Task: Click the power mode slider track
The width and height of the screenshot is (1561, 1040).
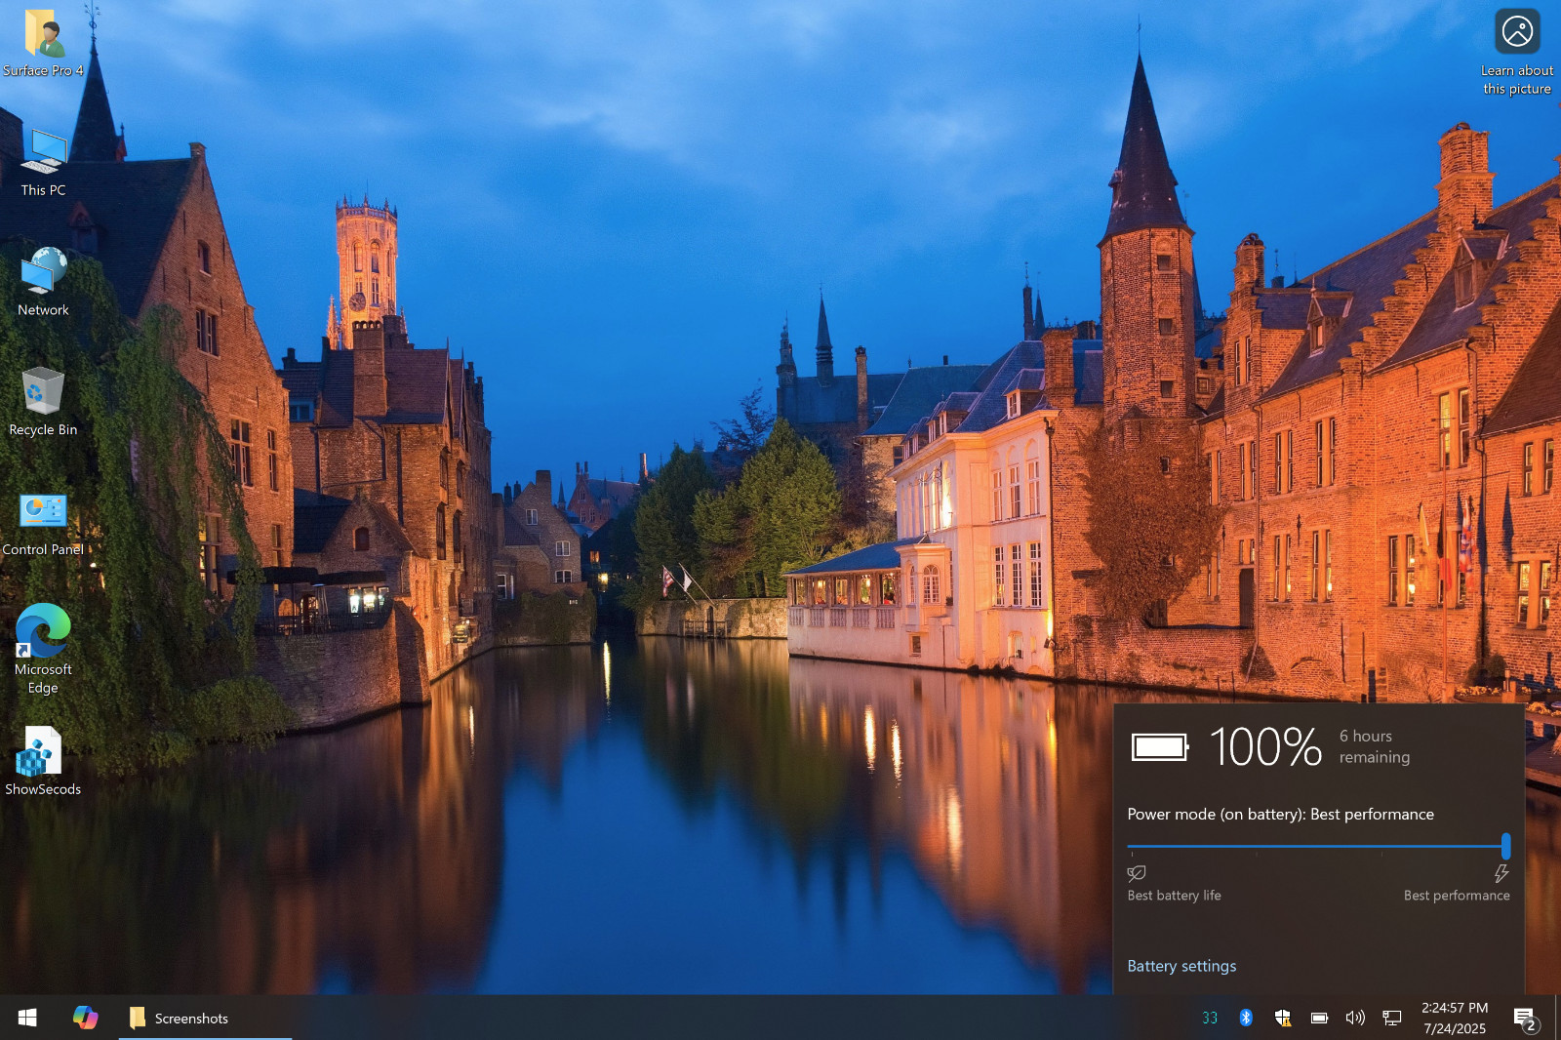Action: click(x=1317, y=847)
